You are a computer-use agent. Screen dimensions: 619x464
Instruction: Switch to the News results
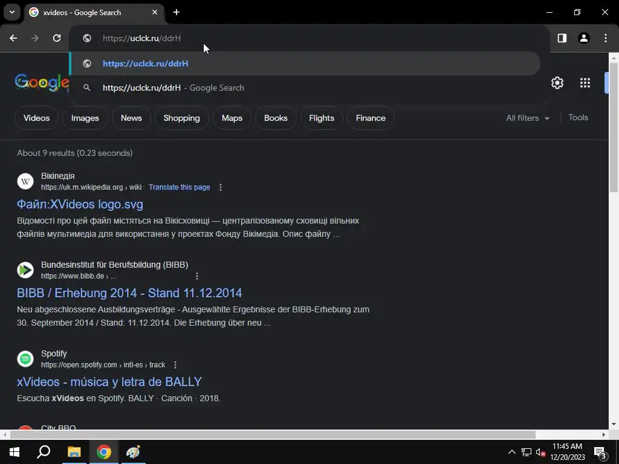pyautogui.click(x=131, y=118)
